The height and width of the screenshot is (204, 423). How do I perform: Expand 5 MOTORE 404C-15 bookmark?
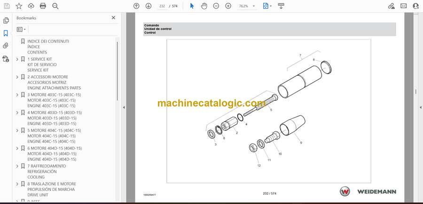[x=17, y=130]
